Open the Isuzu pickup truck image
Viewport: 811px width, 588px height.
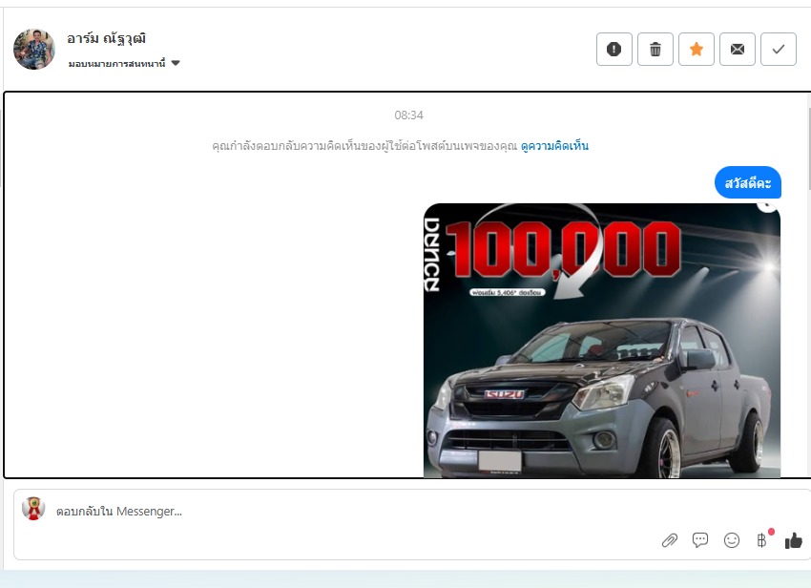pyautogui.click(x=601, y=340)
